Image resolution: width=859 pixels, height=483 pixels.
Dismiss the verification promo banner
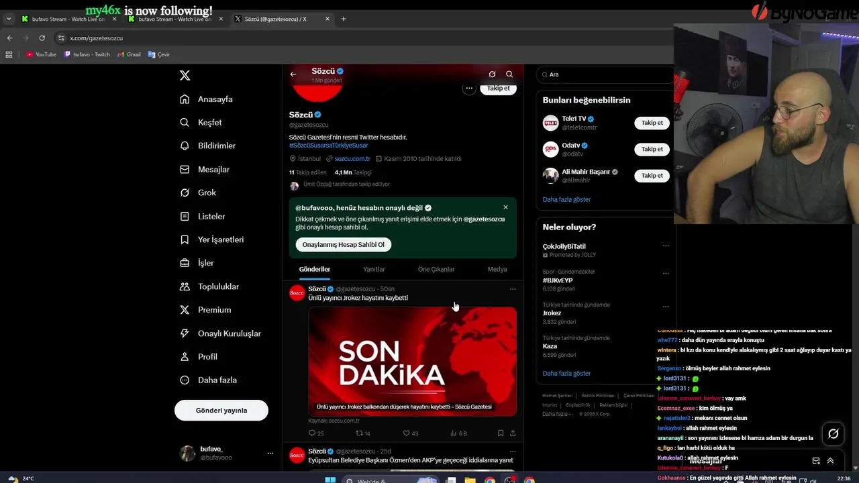click(505, 207)
